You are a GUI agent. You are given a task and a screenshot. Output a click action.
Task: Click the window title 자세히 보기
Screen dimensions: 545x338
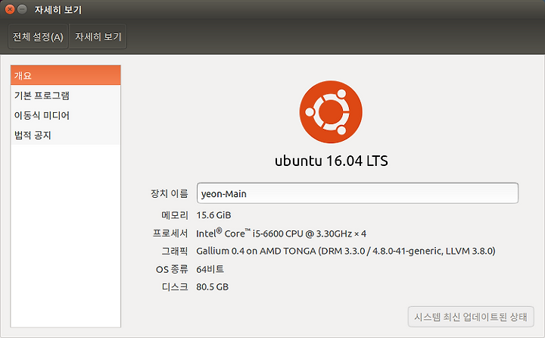(x=58, y=10)
